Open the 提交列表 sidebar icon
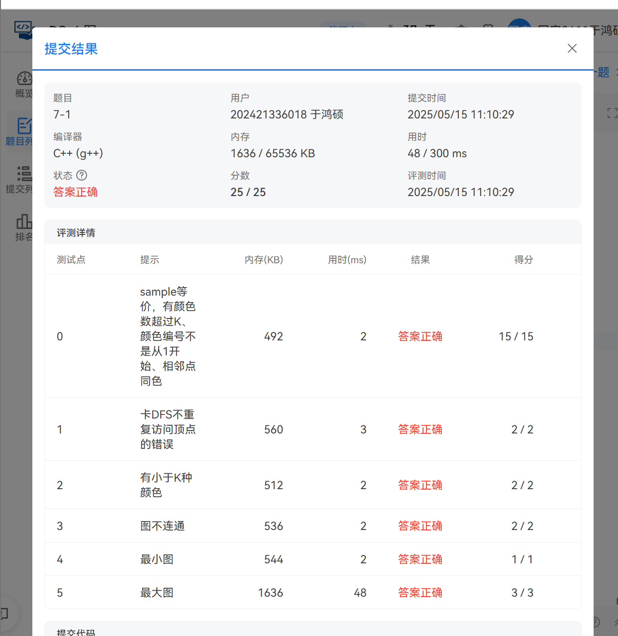The height and width of the screenshot is (636, 618). coord(23,174)
